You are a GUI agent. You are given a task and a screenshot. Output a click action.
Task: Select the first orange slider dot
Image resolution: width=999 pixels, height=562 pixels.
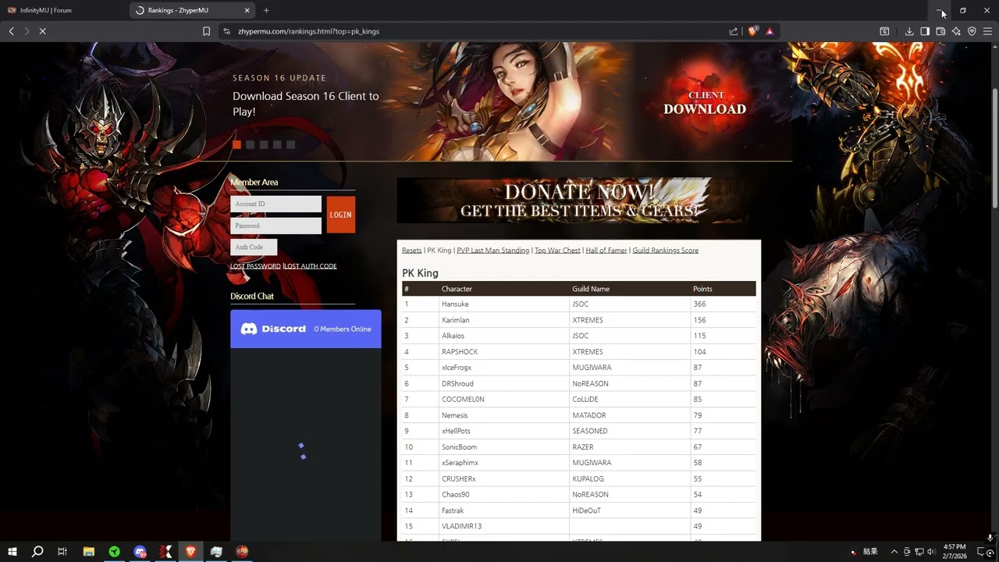tap(236, 144)
